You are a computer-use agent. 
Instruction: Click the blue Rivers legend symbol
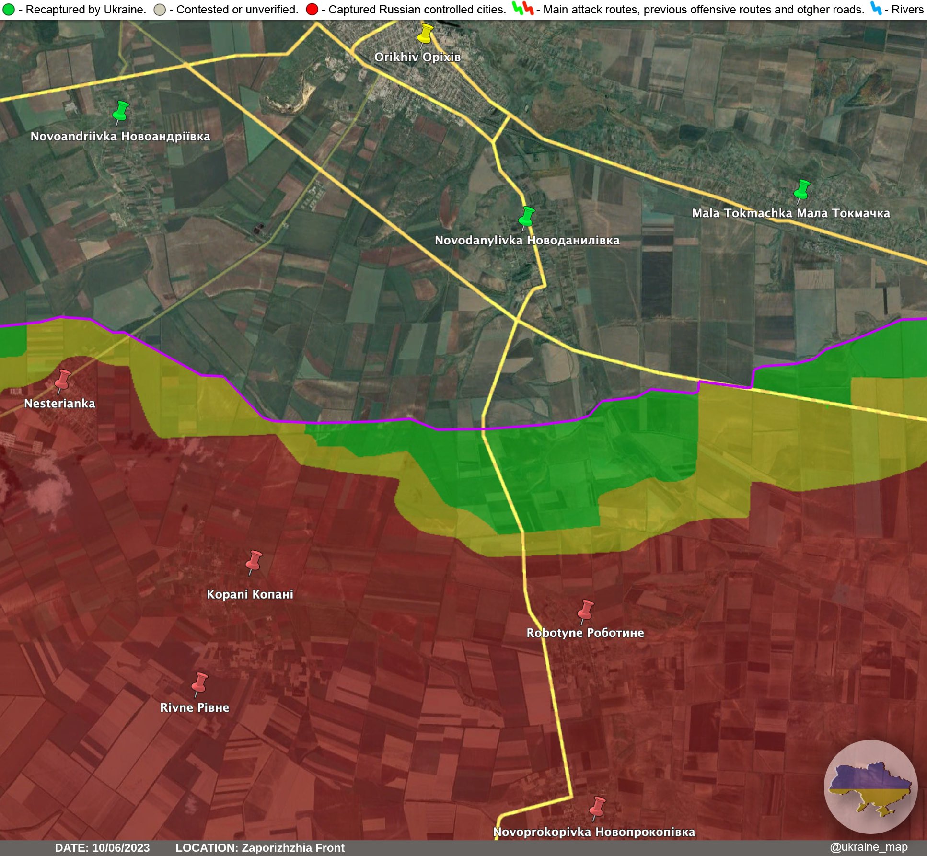point(876,8)
